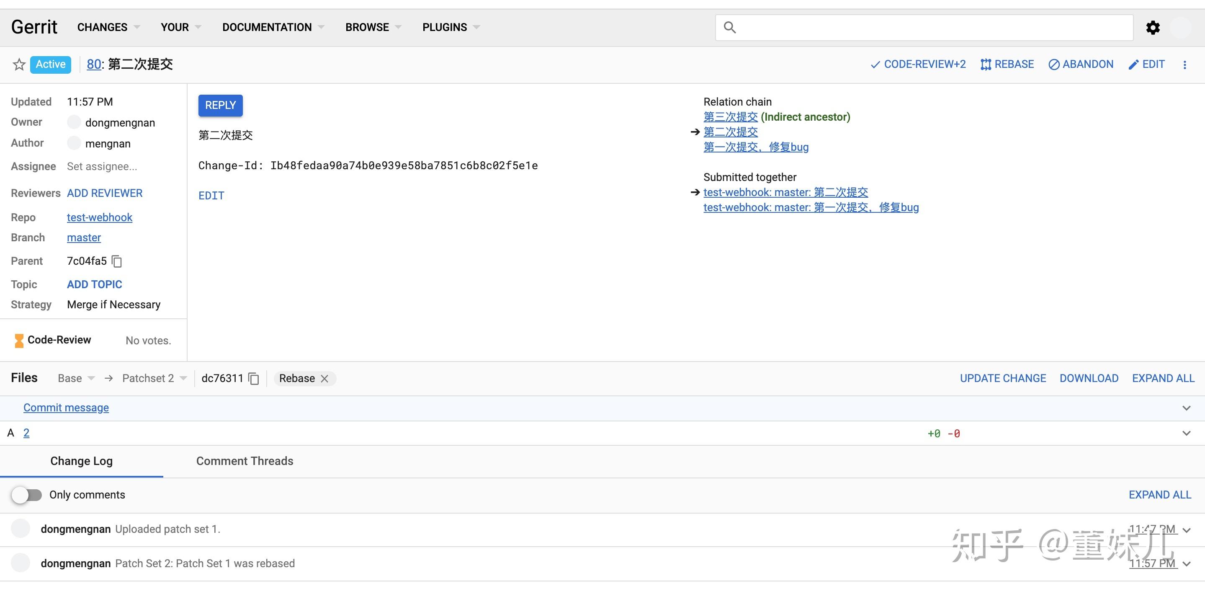The width and height of the screenshot is (1205, 594).
Task: Switch to the Comment Threads tab
Action: coord(244,461)
